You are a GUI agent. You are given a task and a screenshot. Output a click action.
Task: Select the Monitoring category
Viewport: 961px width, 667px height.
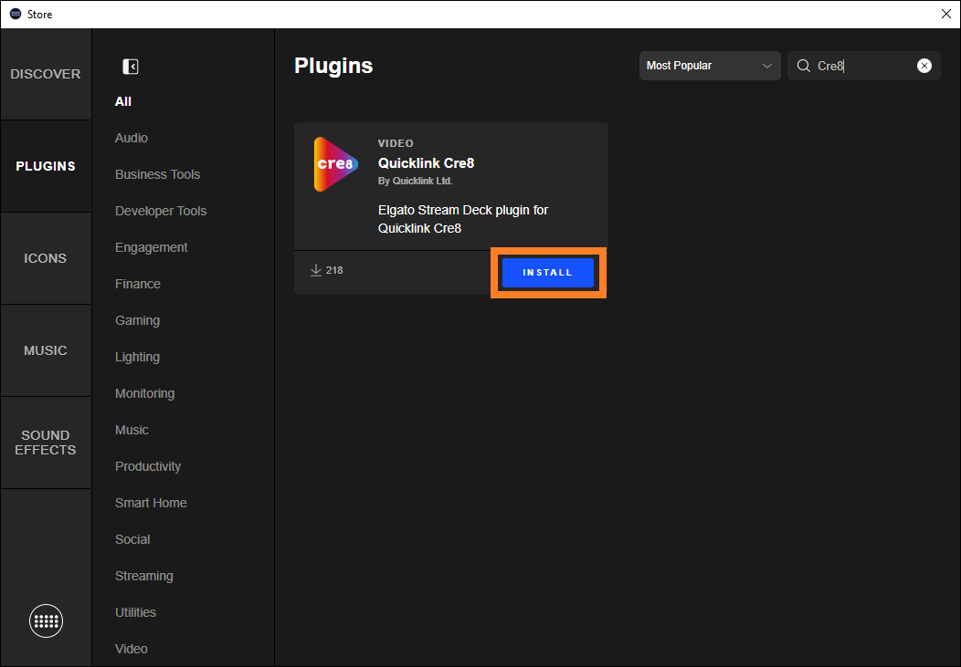(144, 393)
